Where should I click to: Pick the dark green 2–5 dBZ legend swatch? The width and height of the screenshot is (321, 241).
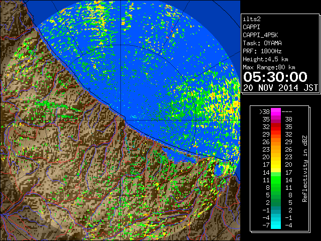(276, 202)
